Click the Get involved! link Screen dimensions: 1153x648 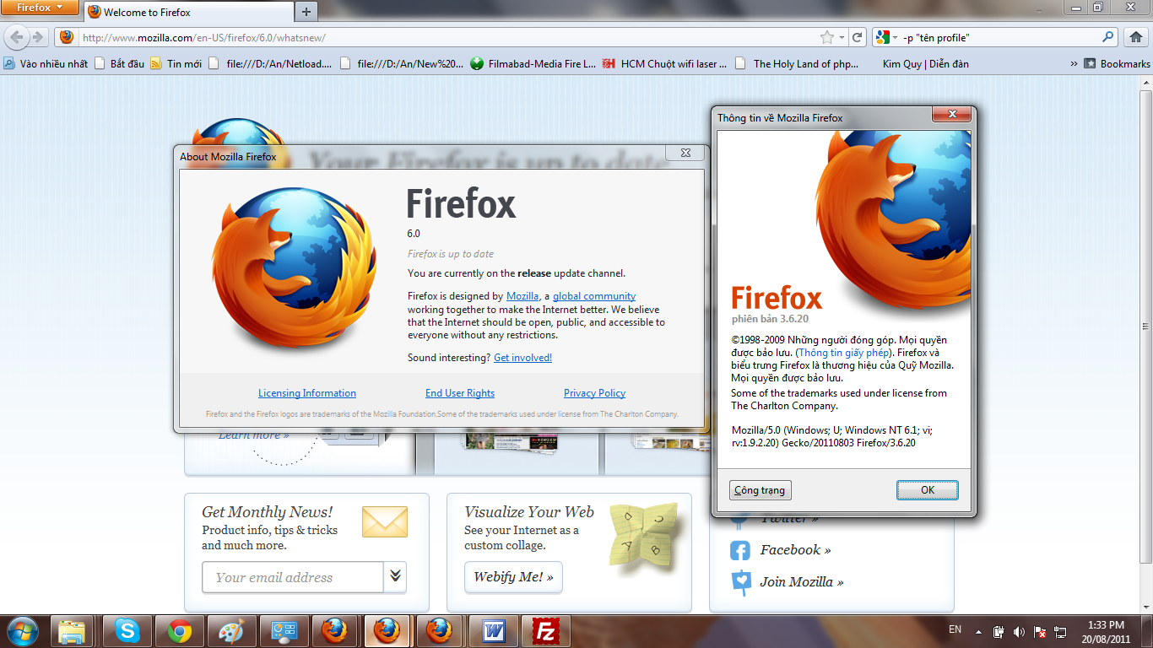(x=522, y=358)
